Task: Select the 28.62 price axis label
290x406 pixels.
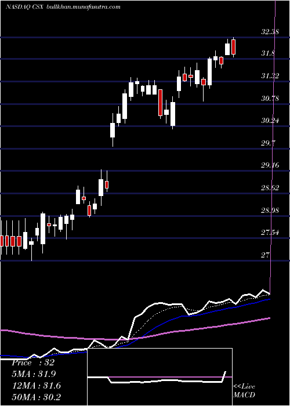Action: 270,188
